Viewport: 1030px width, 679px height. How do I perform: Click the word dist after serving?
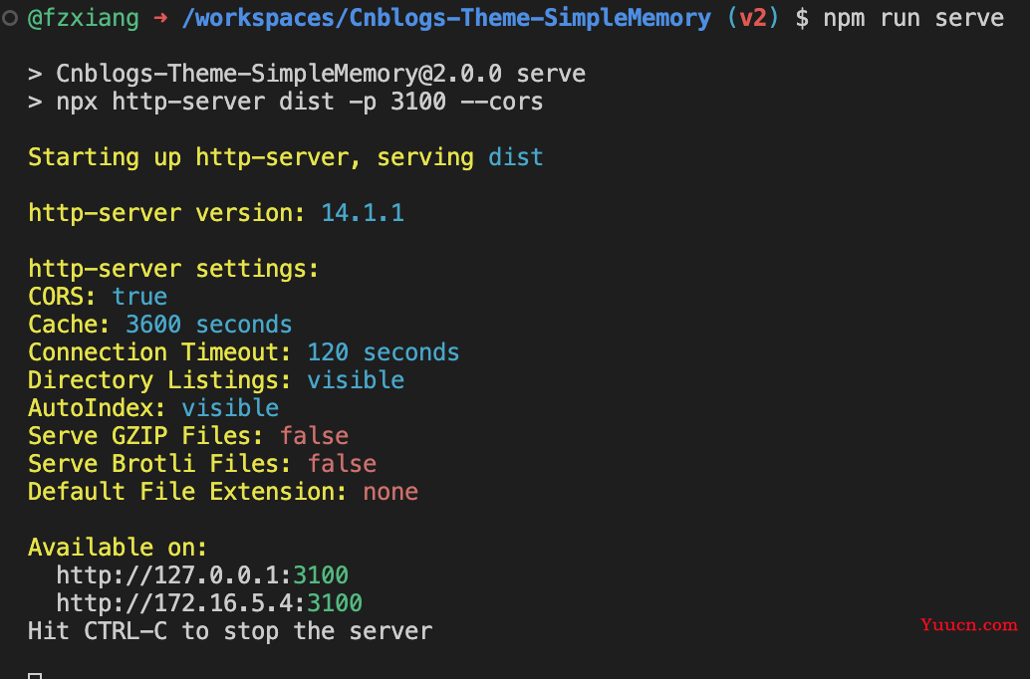click(516, 157)
